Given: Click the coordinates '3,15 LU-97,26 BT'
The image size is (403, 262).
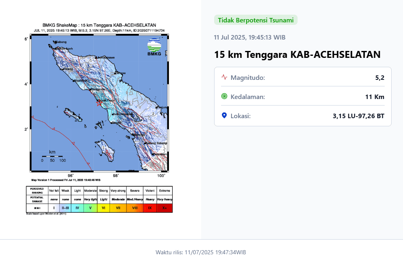Looking at the screenshot, I should [359, 116].
